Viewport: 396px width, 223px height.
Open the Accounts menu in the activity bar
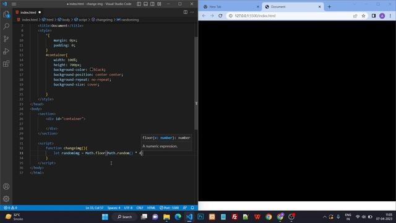pyautogui.click(x=6, y=186)
